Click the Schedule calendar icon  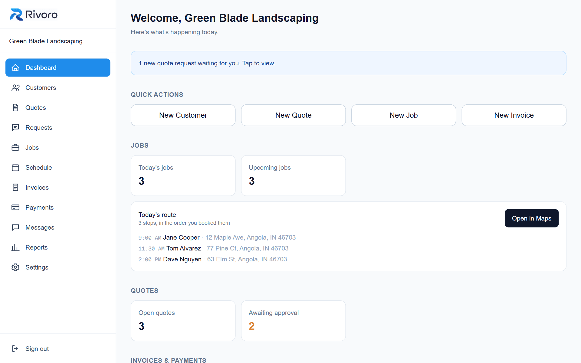15,168
